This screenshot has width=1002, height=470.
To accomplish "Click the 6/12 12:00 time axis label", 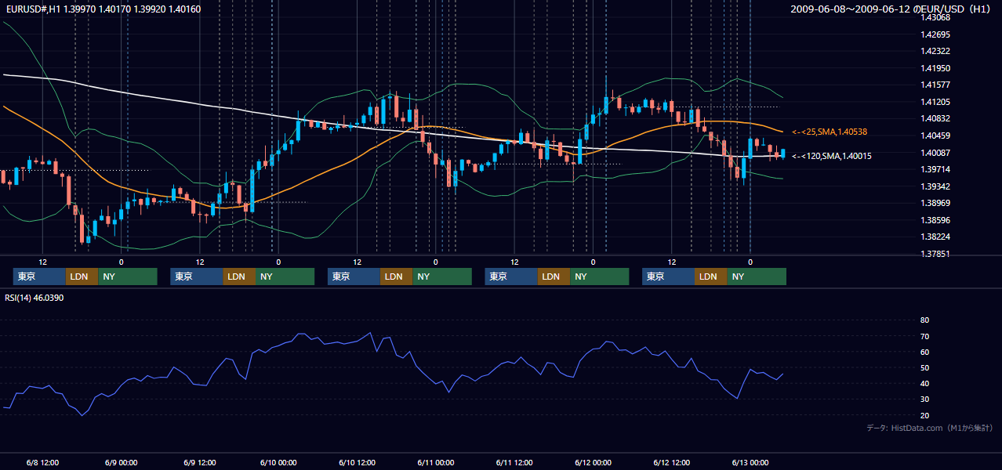I will pos(671,463).
